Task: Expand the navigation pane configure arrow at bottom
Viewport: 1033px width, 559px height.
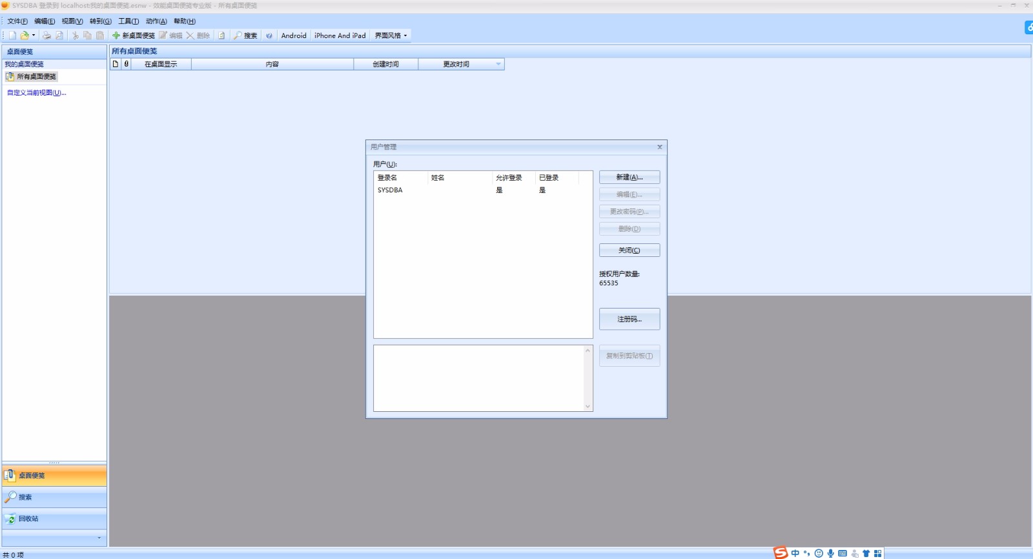Action: coord(99,538)
